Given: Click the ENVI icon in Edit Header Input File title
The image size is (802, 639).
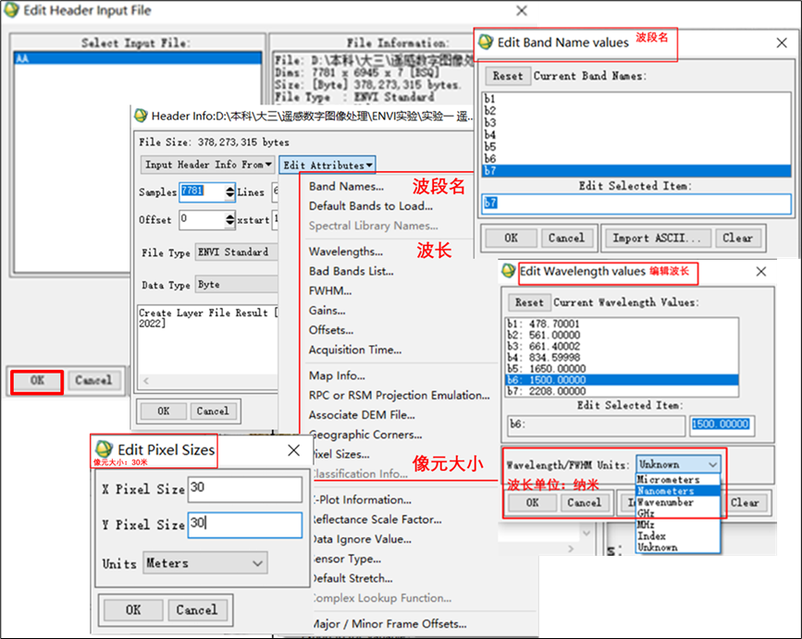Looking at the screenshot, I should 11,10.
